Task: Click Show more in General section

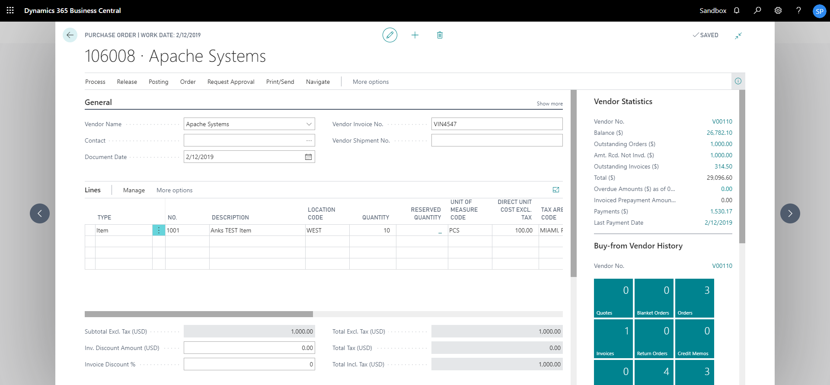Action: click(x=549, y=104)
